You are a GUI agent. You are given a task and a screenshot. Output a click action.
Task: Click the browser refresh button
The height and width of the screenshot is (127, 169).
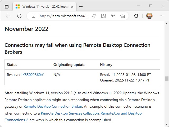click(19, 16)
